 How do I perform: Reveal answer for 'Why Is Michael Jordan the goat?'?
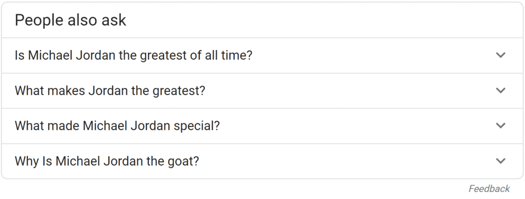[x=262, y=161]
